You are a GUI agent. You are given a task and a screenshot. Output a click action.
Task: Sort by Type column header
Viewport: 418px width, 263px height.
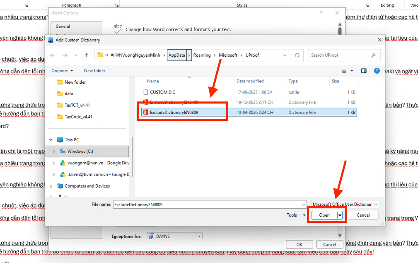pyautogui.click(x=293, y=81)
